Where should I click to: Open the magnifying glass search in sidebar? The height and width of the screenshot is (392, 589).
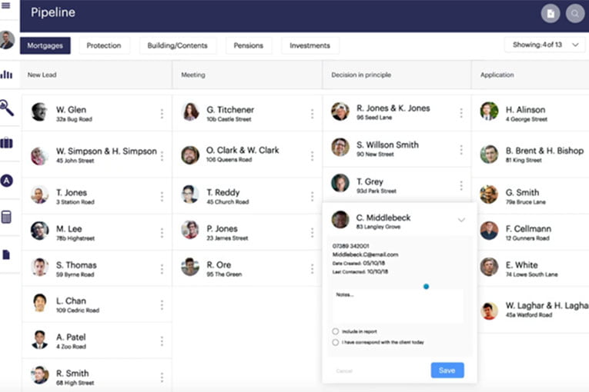(7, 108)
